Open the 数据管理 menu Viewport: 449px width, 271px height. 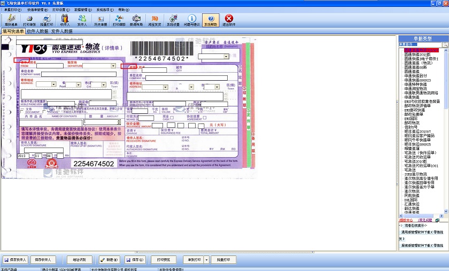click(x=82, y=10)
